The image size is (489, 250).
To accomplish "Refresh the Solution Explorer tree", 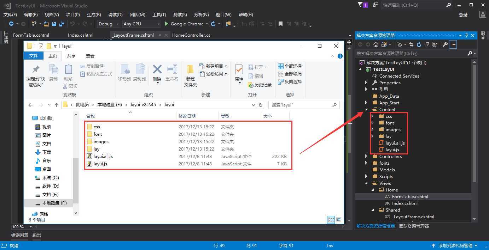I will 419,44.
